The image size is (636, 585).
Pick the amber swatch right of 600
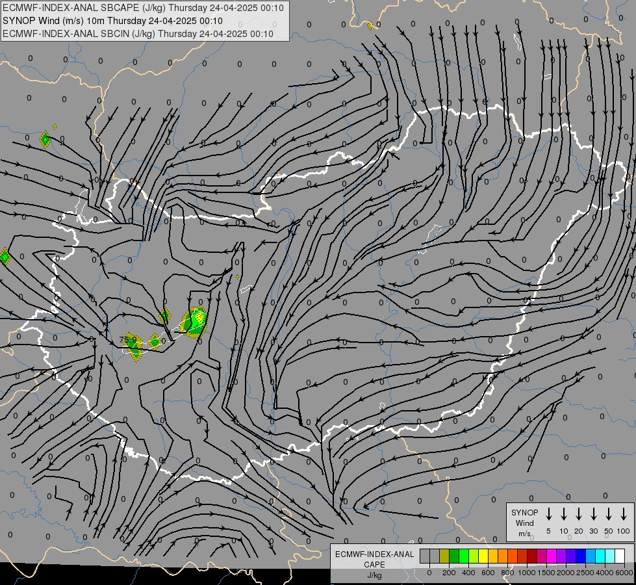(x=493, y=556)
